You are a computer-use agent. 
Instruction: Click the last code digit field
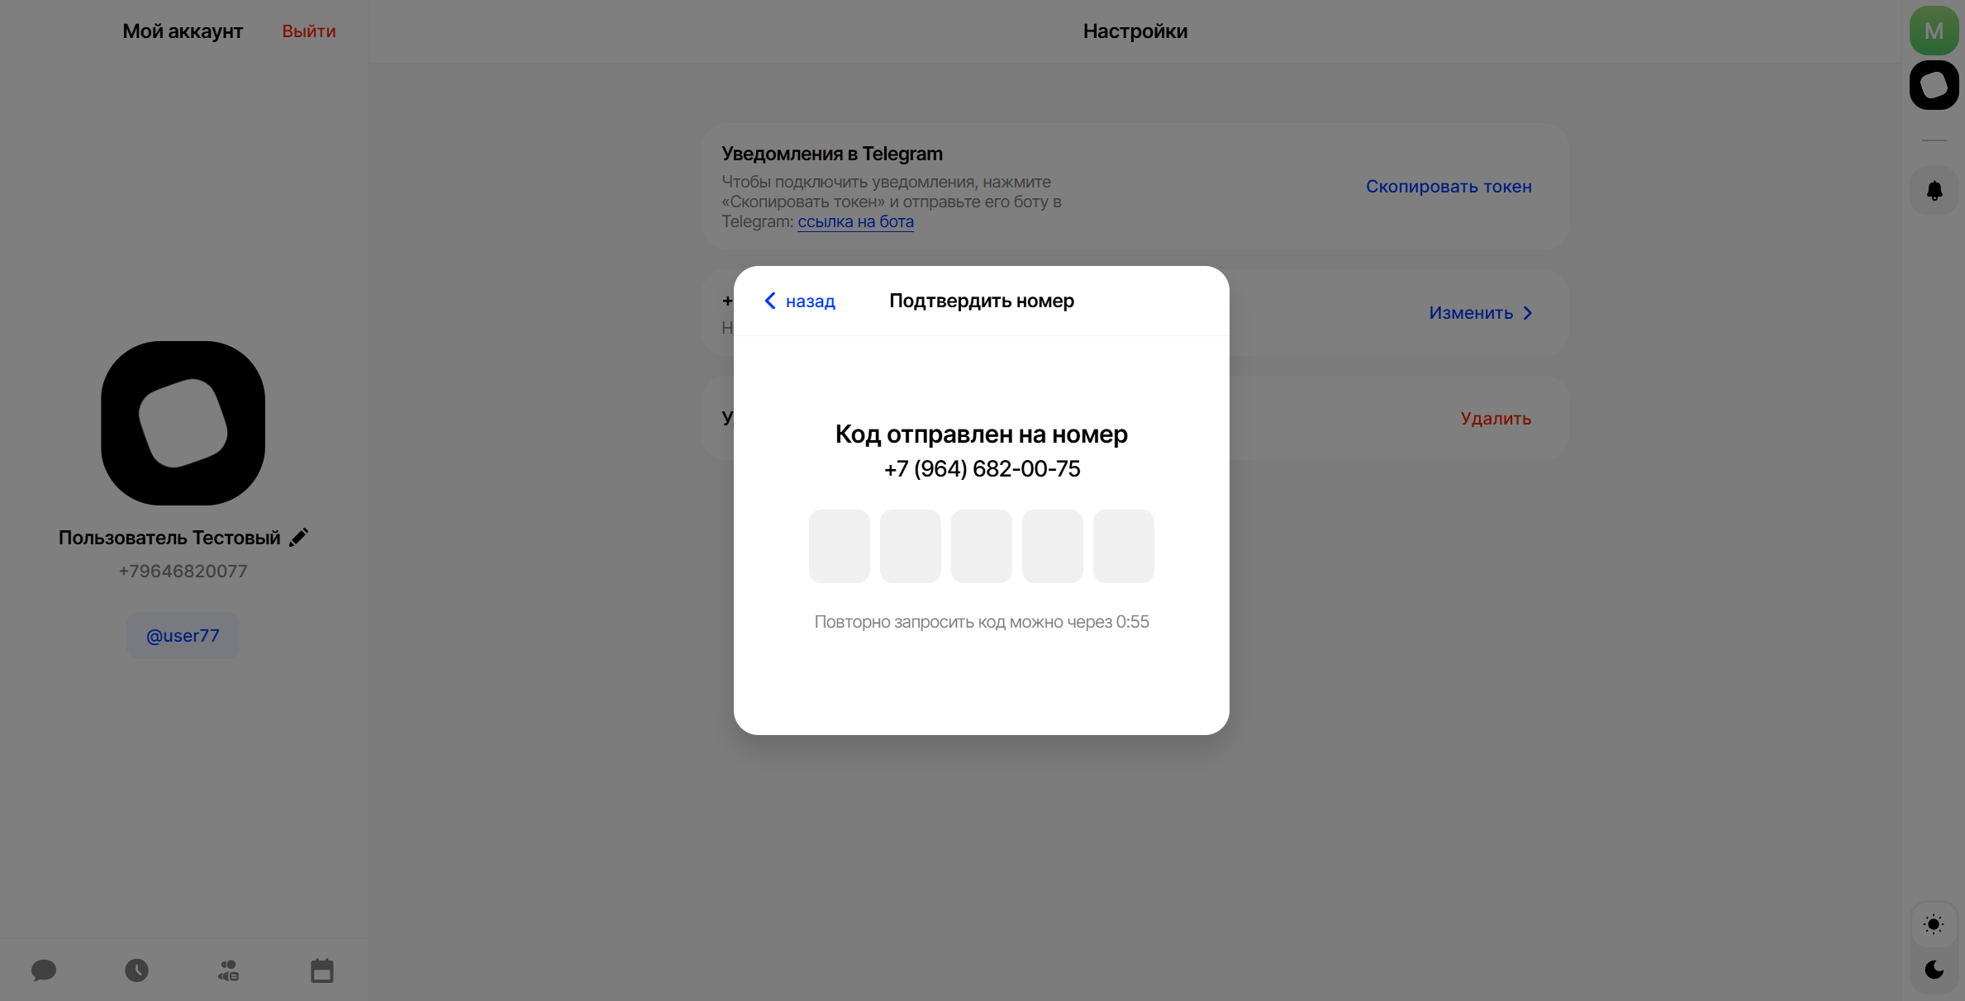click(x=1123, y=546)
